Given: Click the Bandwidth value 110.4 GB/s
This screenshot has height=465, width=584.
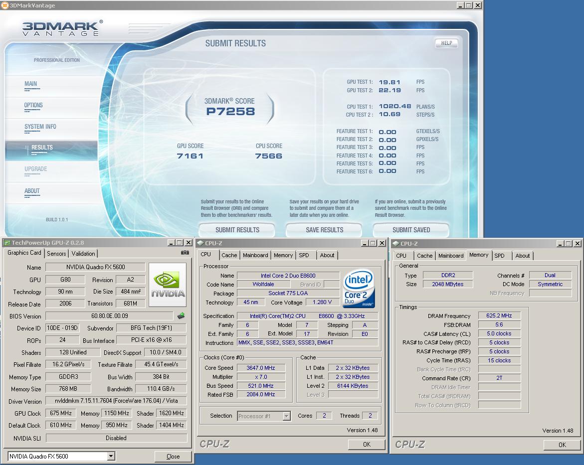Looking at the screenshot, I should 161,389.
